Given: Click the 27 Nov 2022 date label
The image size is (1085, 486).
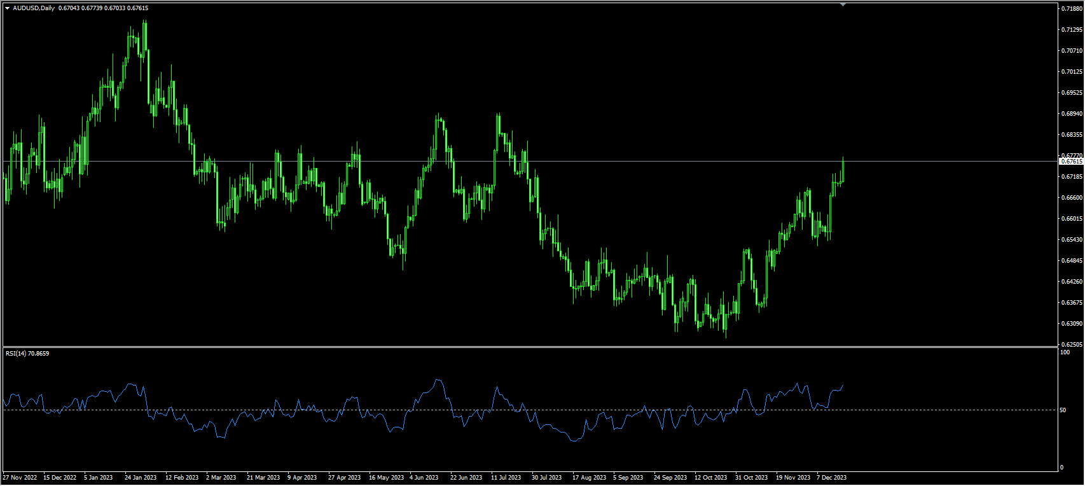Looking at the screenshot, I should point(20,478).
